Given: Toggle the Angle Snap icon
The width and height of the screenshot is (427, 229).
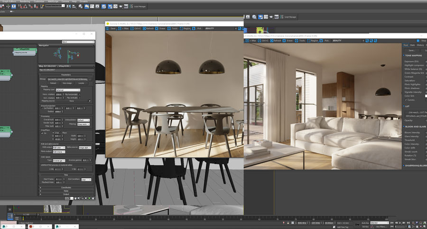Looking at the screenshot, I should tap(25, 6).
